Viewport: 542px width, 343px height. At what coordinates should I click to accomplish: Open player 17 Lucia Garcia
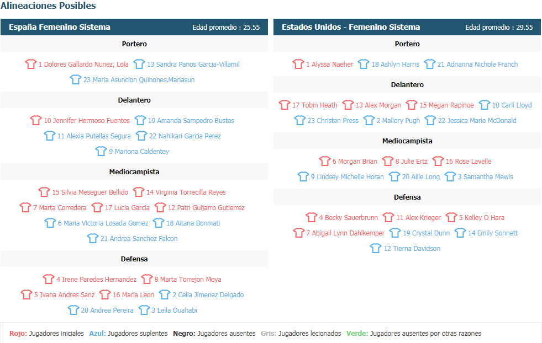tap(127, 208)
